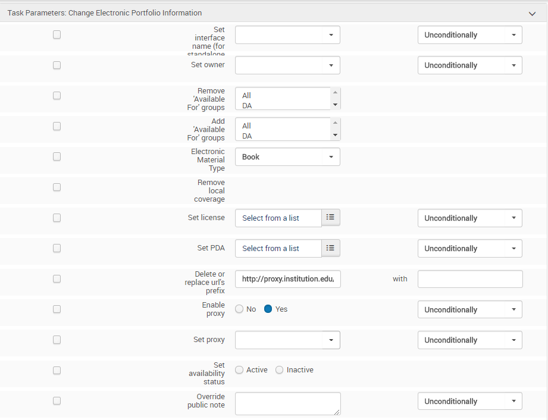Enable the Set owner checkbox

point(57,65)
